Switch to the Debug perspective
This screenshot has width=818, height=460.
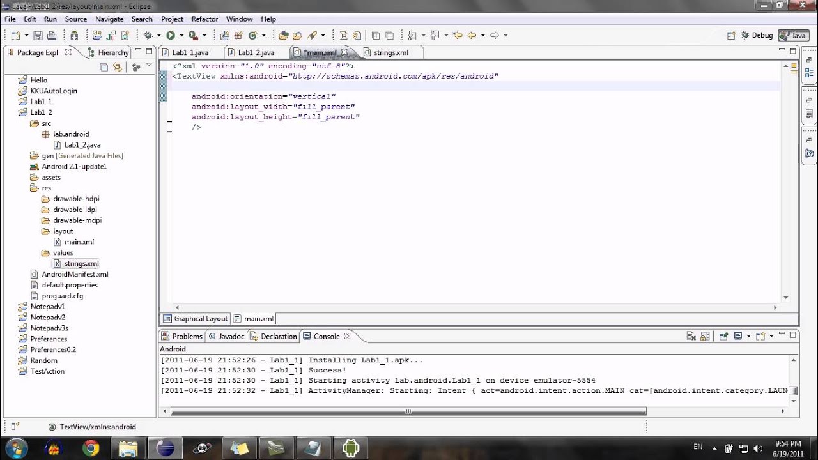757,36
